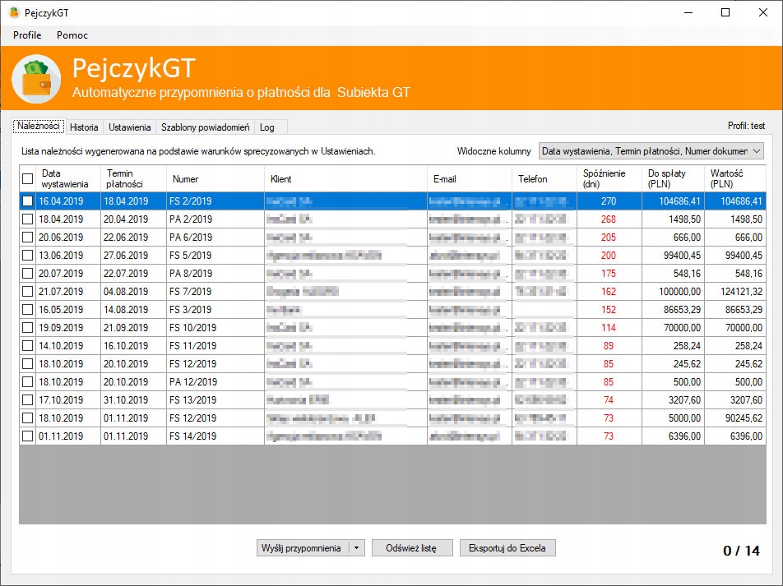Check the box for invoice FS 3/2019
783x586 pixels.
(x=27, y=310)
